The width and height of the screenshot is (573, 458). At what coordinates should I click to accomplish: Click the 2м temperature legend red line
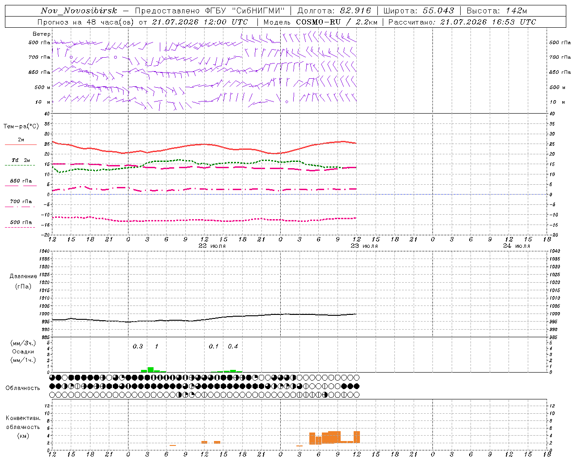click(21, 144)
